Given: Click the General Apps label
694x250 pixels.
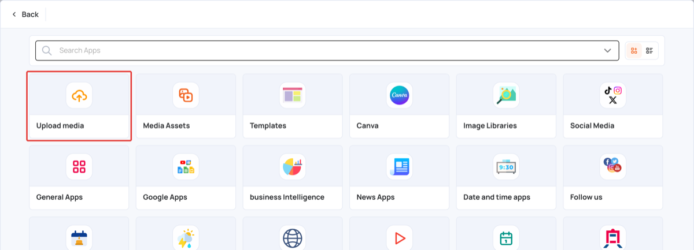Looking at the screenshot, I should pyautogui.click(x=60, y=197).
